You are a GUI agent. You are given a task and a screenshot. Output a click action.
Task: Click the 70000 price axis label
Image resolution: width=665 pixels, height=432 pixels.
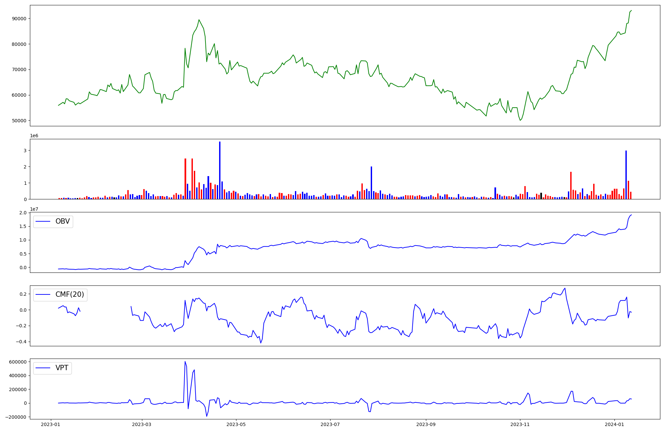pos(19,70)
